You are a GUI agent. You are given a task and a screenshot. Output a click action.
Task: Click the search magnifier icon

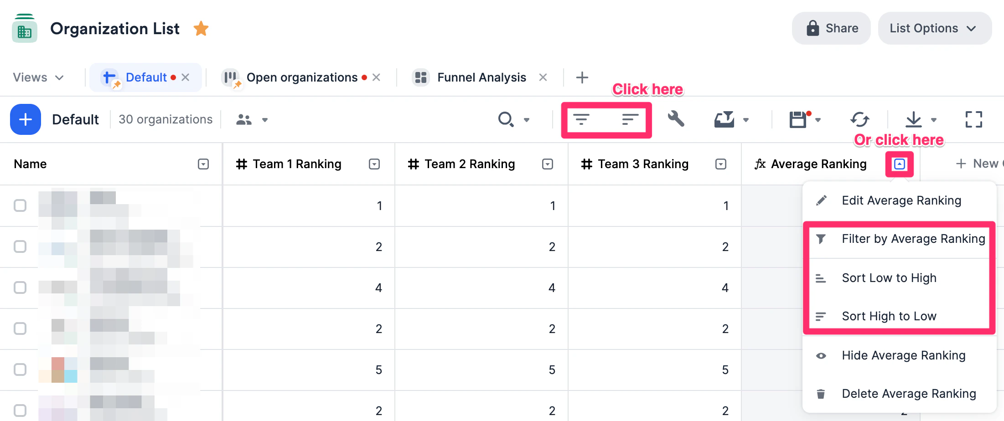[x=506, y=119]
